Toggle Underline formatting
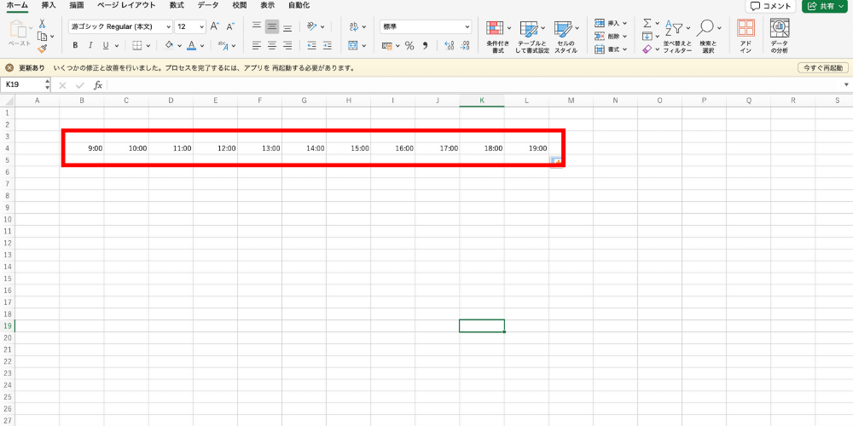The height and width of the screenshot is (426, 853). [106, 46]
